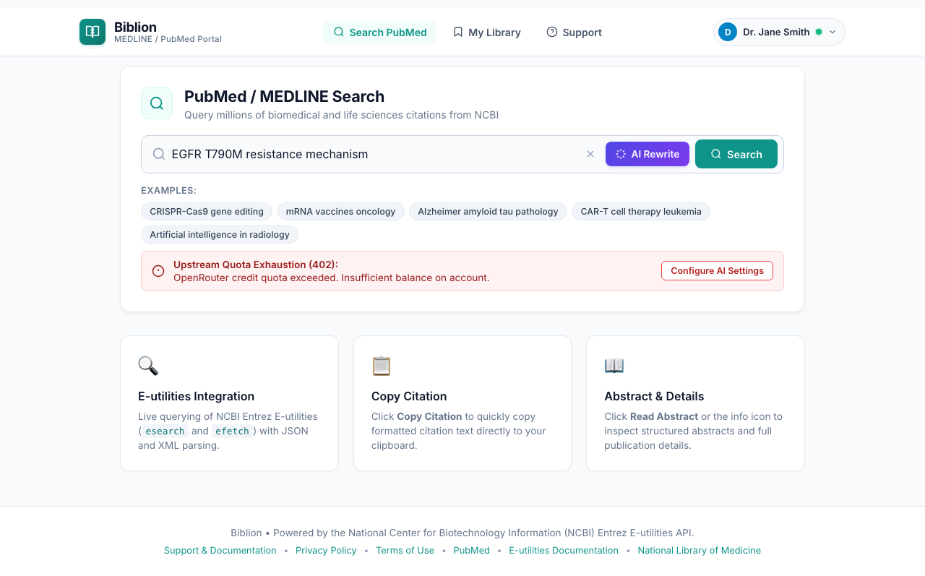Click the AI Rewrite button
This screenshot has width=925, height=576.
point(647,154)
